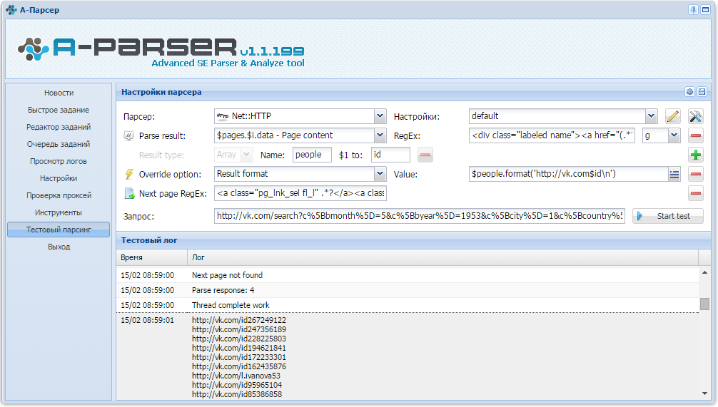Open Инструменты menu item
The height and width of the screenshot is (407, 718).
(59, 212)
